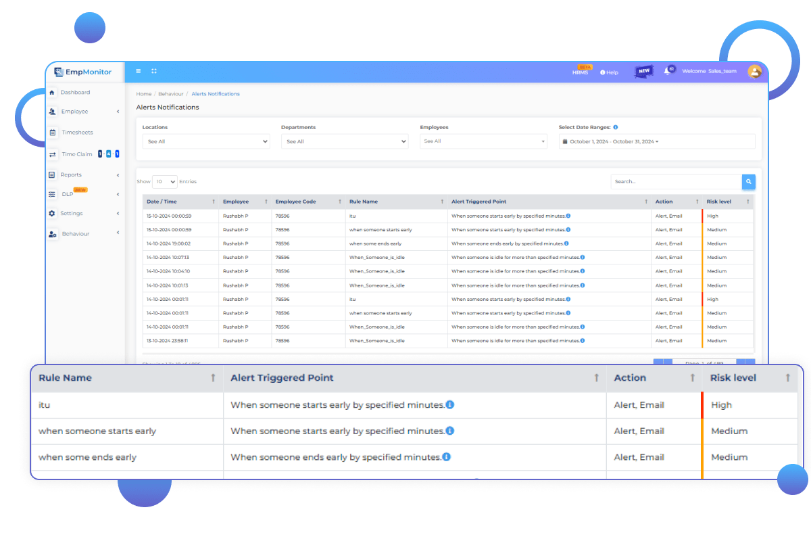Image resolution: width=811 pixels, height=541 pixels.
Task: Open the notification bell icon
Action: [x=668, y=71]
